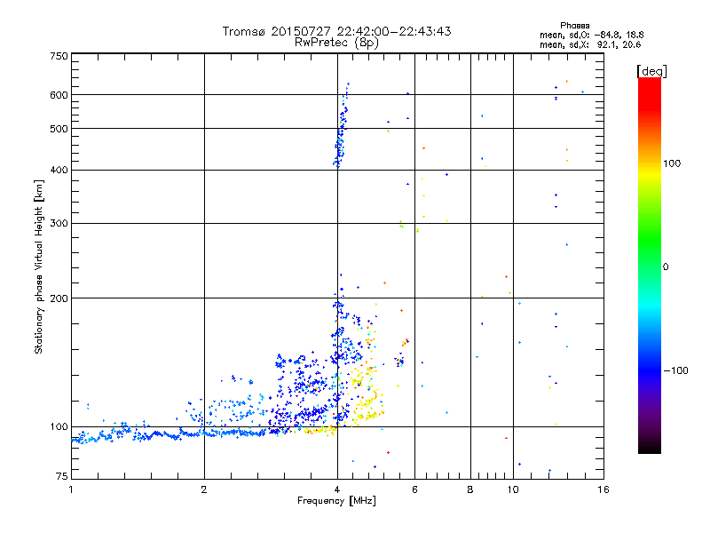Click the x-axis tick label '16'
This screenshot has width=710, height=533.
click(603, 489)
